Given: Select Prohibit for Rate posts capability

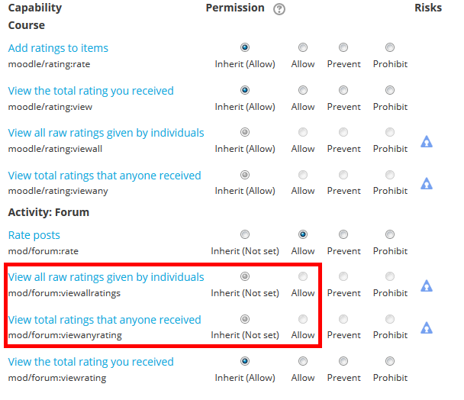Looking at the screenshot, I should click(390, 234).
